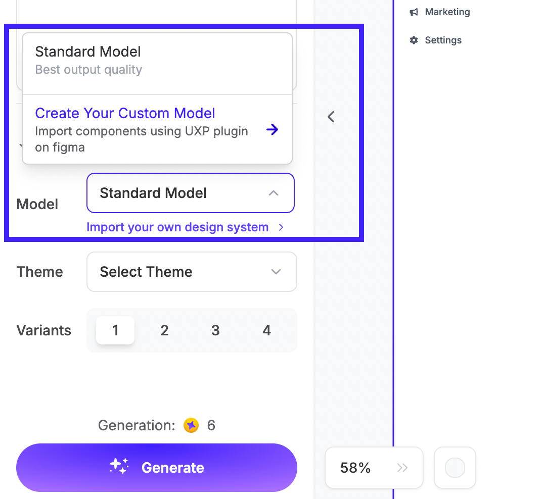This screenshot has width=542, height=499.
Task: Open Import your own design system link
Action: click(x=177, y=227)
